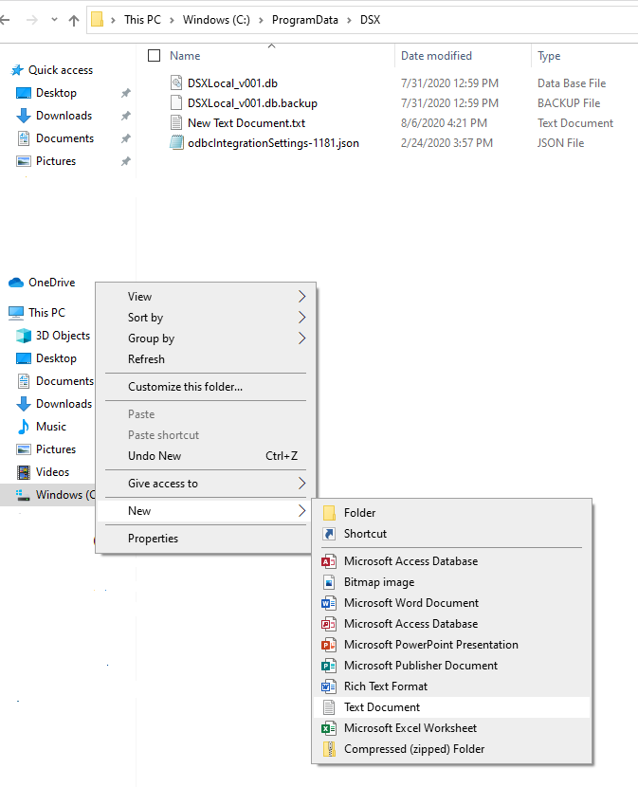This screenshot has width=638, height=787.
Task: Click the Data Base File type cell
Action: click(x=572, y=82)
